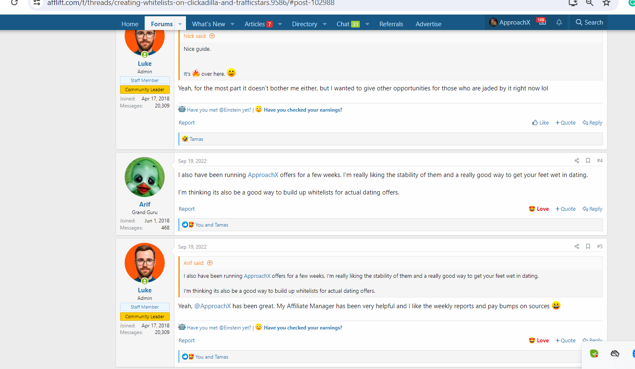Open the Referrals page
The width and height of the screenshot is (635, 369).
pos(391,24)
